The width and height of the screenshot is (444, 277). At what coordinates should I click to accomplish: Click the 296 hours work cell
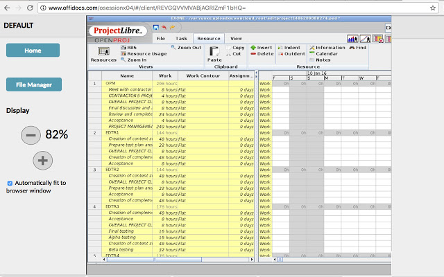(x=166, y=83)
